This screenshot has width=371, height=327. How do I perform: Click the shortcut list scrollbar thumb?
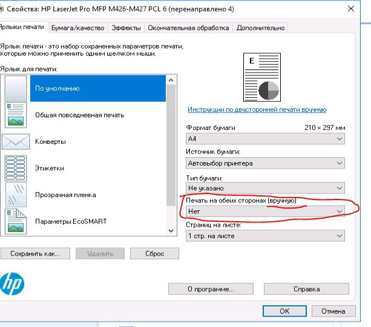[x=171, y=145]
